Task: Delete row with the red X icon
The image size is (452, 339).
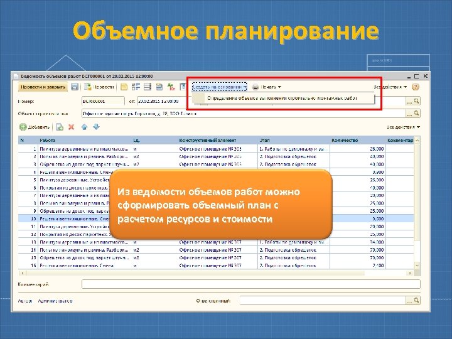Action: pyautogui.click(x=71, y=127)
